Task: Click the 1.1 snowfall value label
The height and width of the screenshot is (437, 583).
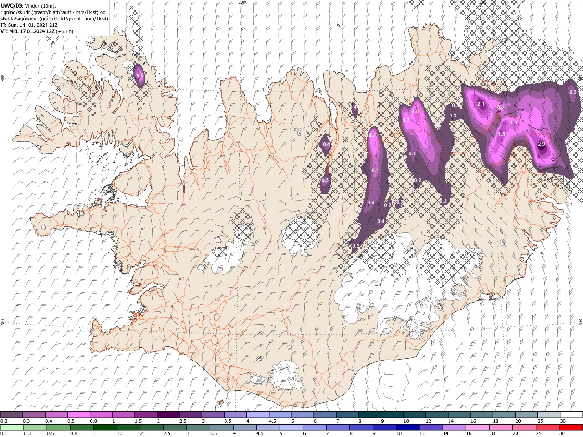Action: click(514, 123)
